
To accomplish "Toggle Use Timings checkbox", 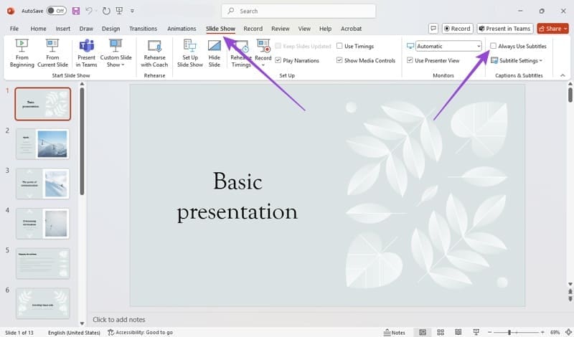I will pyautogui.click(x=339, y=46).
